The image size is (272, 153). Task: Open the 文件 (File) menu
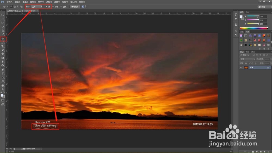9,2
